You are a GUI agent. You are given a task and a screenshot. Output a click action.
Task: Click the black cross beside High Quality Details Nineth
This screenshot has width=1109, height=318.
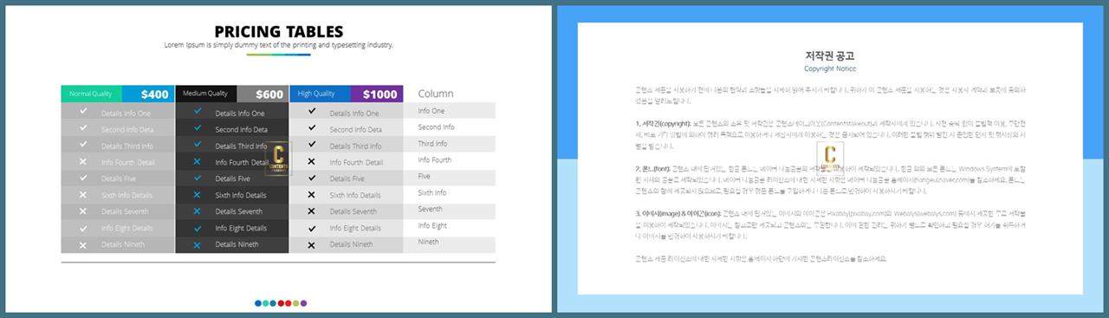click(x=311, y=244)
